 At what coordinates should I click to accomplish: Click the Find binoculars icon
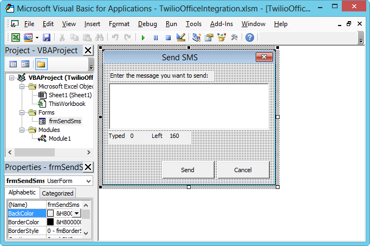[99, 37]
